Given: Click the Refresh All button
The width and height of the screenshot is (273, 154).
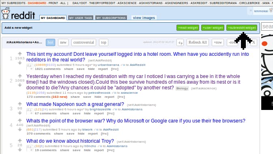Looking at the screenshot, I should [x=198, y=42].
